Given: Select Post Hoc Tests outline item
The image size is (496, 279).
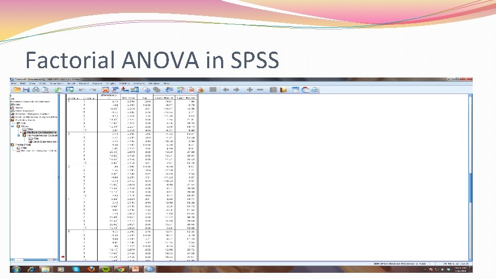Looking at the screenshot, I should 25,120.
